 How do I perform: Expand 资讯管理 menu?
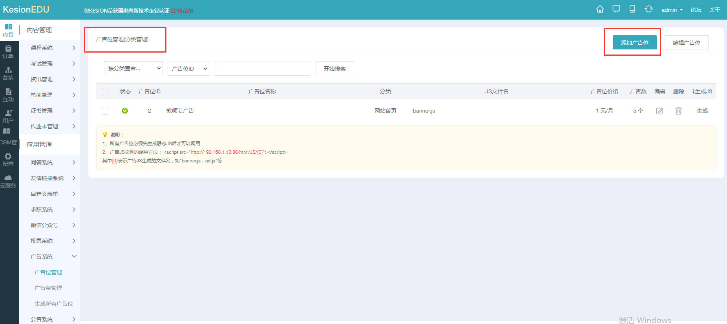point(49,79)
